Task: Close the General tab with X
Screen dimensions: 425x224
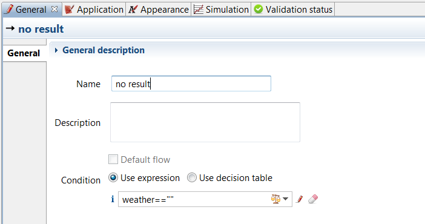Action: [54, 9]
